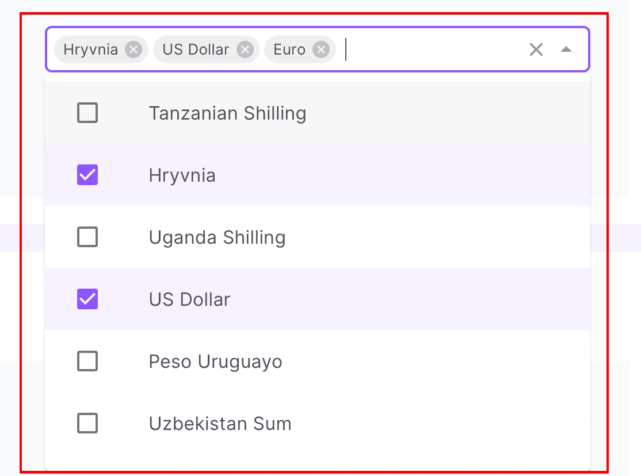The width and height of the screenshot is (641, 476).
Task: Focus the currency search input field
Action: [x=432, y=49]
